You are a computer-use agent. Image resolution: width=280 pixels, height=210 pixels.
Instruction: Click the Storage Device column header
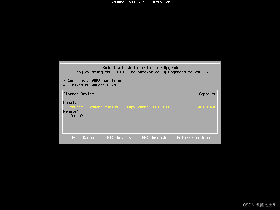(78, 94)
